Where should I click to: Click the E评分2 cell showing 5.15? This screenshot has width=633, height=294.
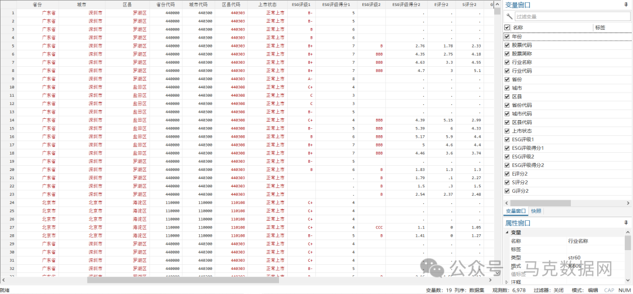pyautogui.click(x=441, y=120)
